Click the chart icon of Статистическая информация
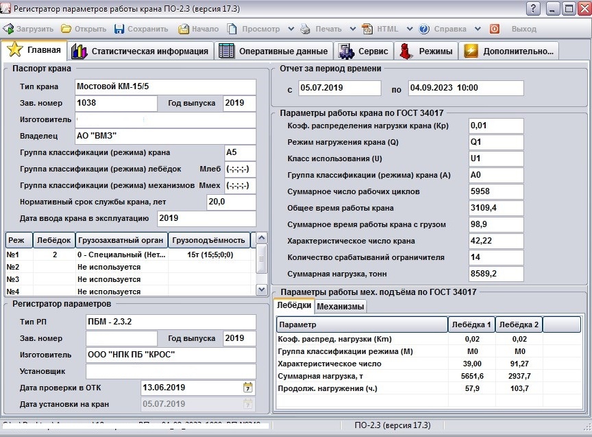 coord(79,51)
